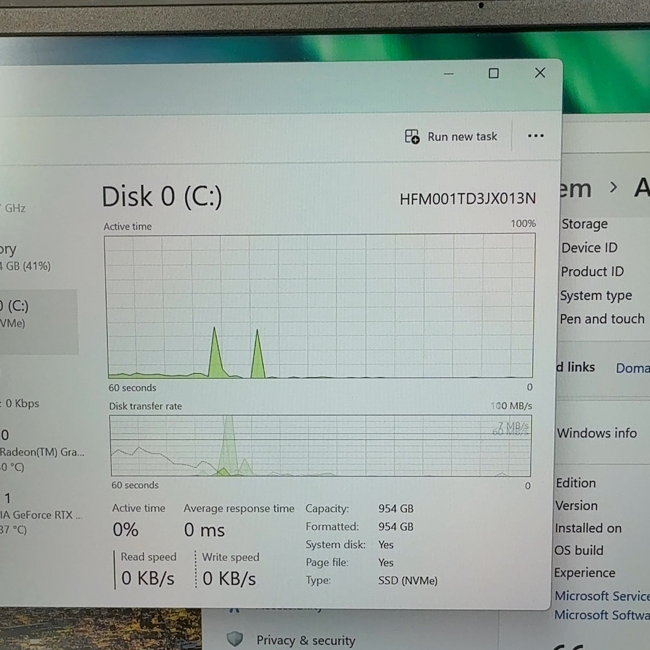Screen dimensions: 650x650
Task: Click the Run new task icon
Action: click(x=412, y=136)
